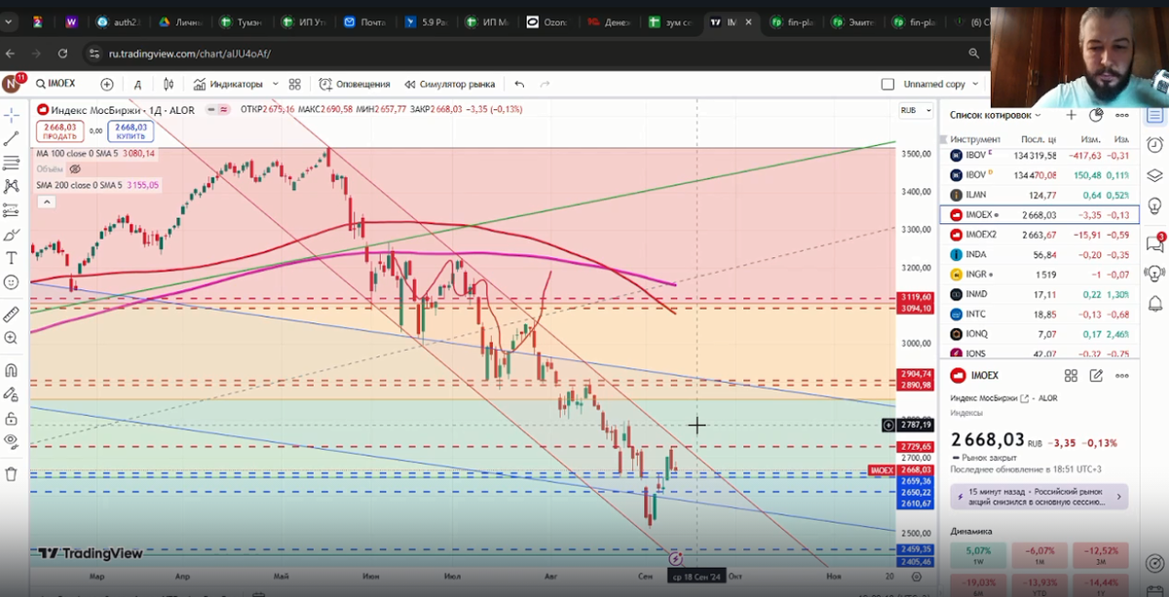Toggle visibility of the Объём indicator
This screenshot has height=597, width=1169.
coord(75,169)
